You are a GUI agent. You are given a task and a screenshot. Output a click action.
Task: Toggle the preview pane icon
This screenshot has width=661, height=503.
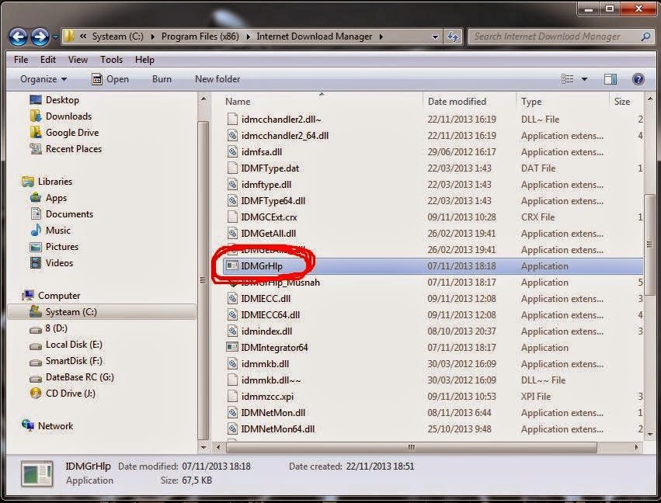(610, 79)
